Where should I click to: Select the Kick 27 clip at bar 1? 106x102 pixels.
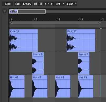[24, 40]
